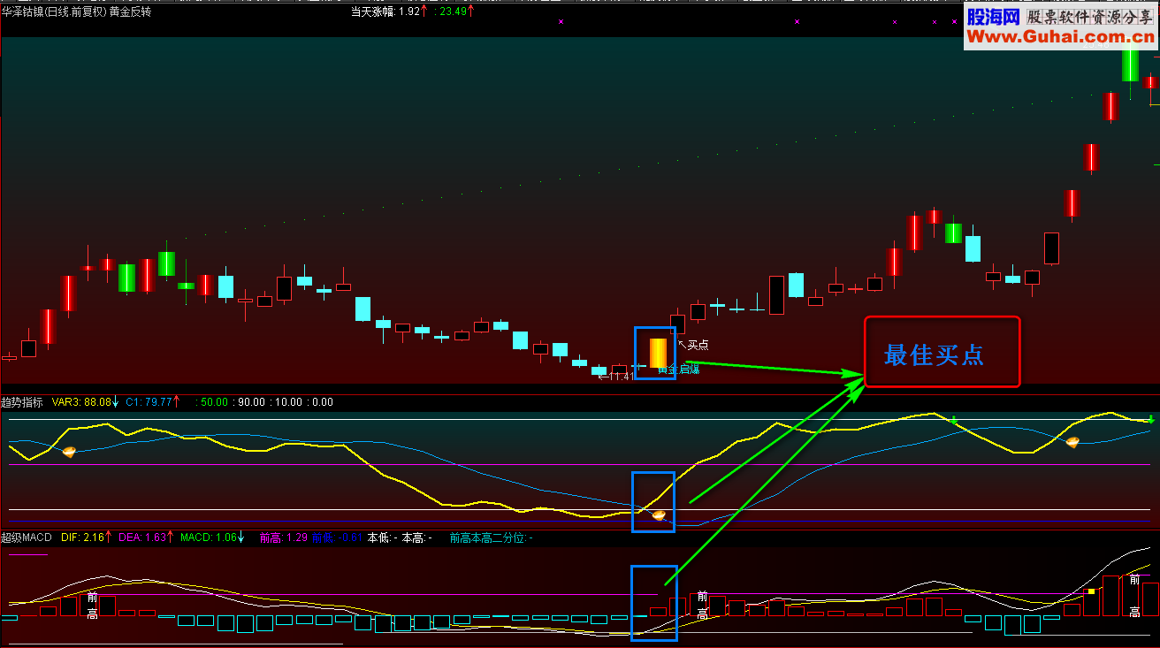1160x648 pixels.
Task: Click the green down arrow at trend panel's right edge
Action: (x=1151, y=419)
